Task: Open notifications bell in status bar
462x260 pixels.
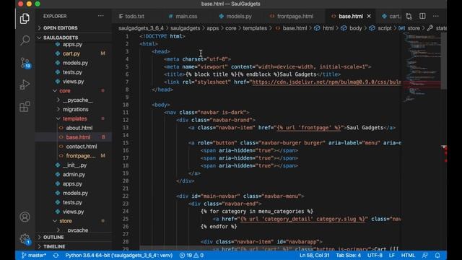Action: click(x=437, y=255)
